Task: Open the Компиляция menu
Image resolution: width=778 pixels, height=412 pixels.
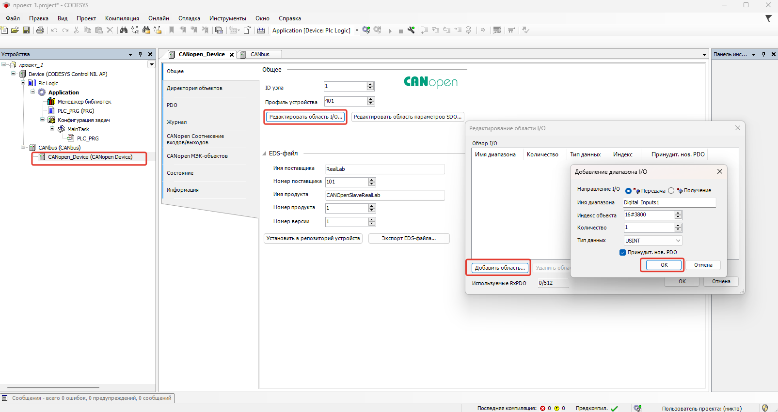Action: pyautogui.click(x=122, y=18)
